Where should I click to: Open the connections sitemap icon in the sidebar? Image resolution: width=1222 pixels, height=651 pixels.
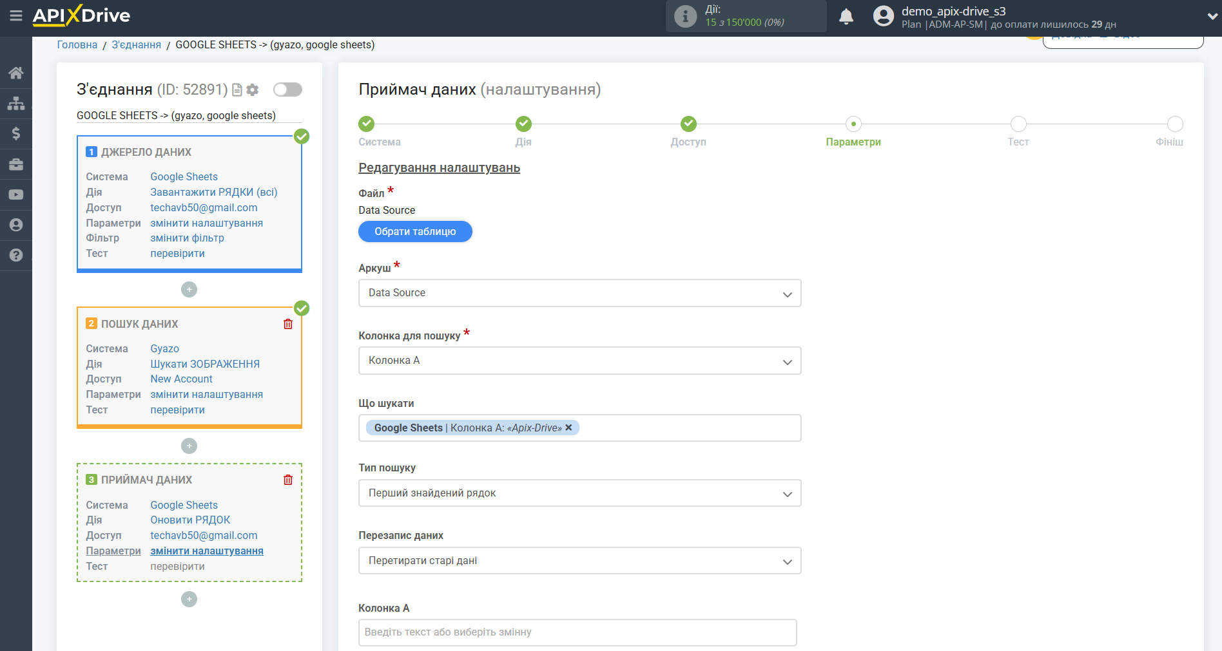(x=16, y=103)
